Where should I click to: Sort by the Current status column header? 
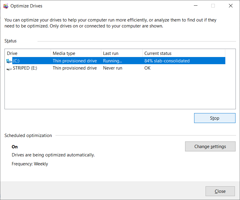184,53
